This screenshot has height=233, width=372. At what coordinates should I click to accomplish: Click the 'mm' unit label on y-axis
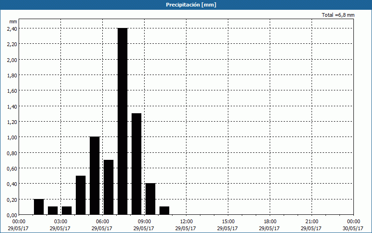click(13, 21)
